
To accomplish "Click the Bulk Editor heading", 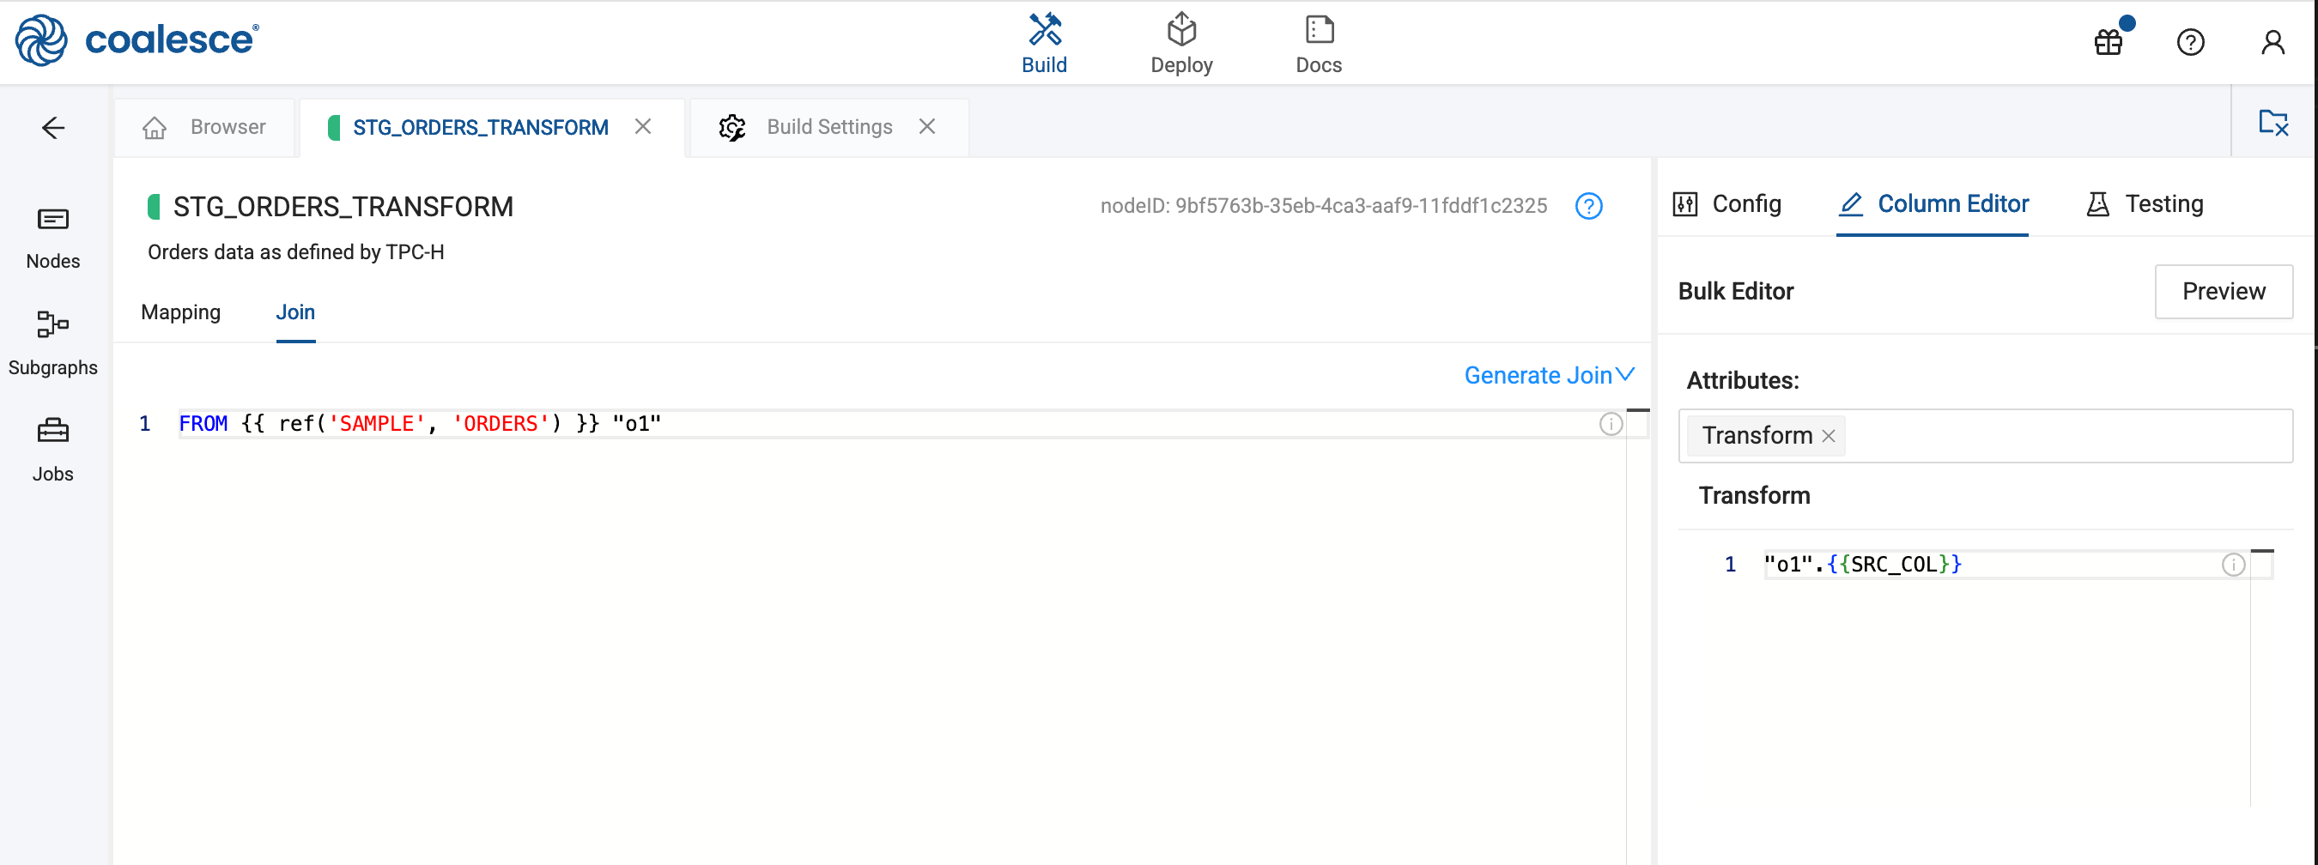I will 1735,291.
